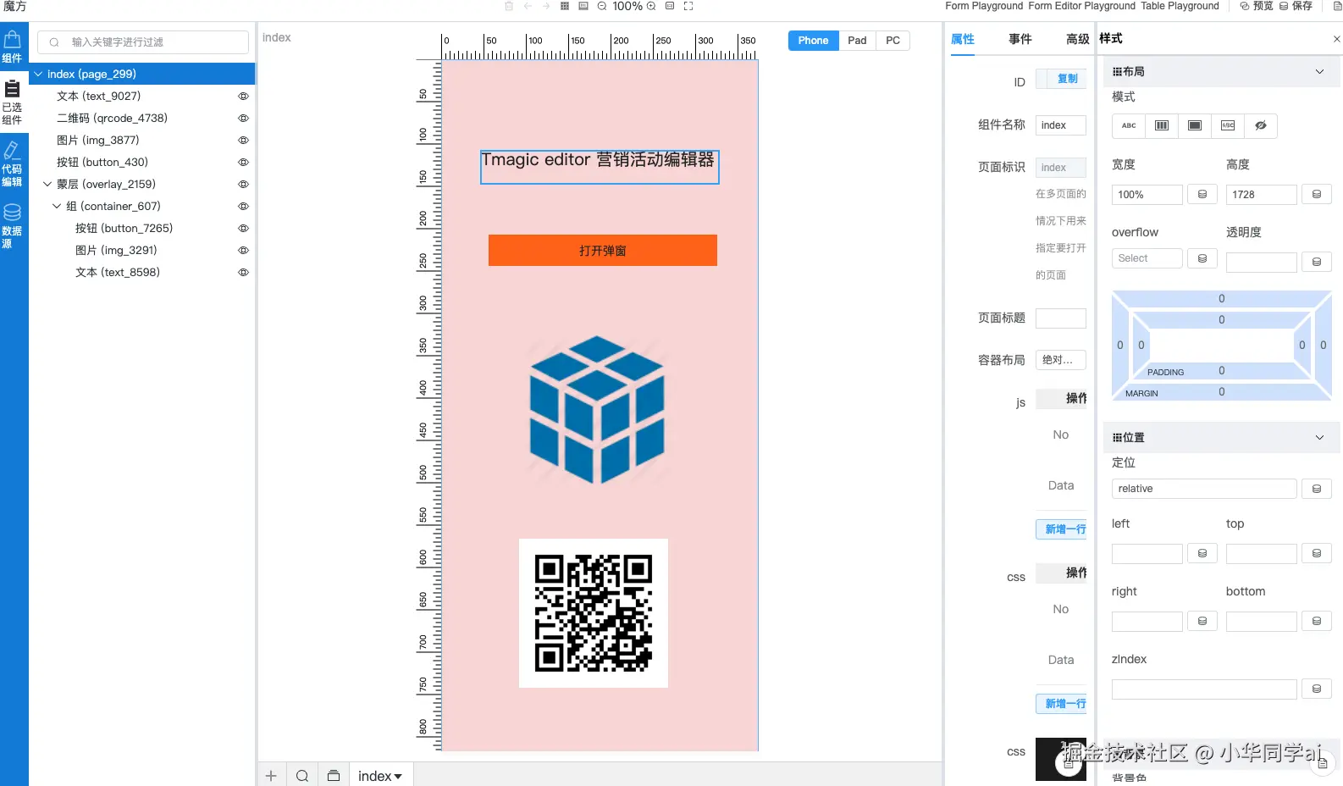Click the add page plus icon at bottom
The image size is (1343, 786).
coord(271,776)
